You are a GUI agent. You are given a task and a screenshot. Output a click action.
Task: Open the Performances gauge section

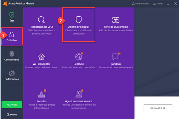click(12, 75)
